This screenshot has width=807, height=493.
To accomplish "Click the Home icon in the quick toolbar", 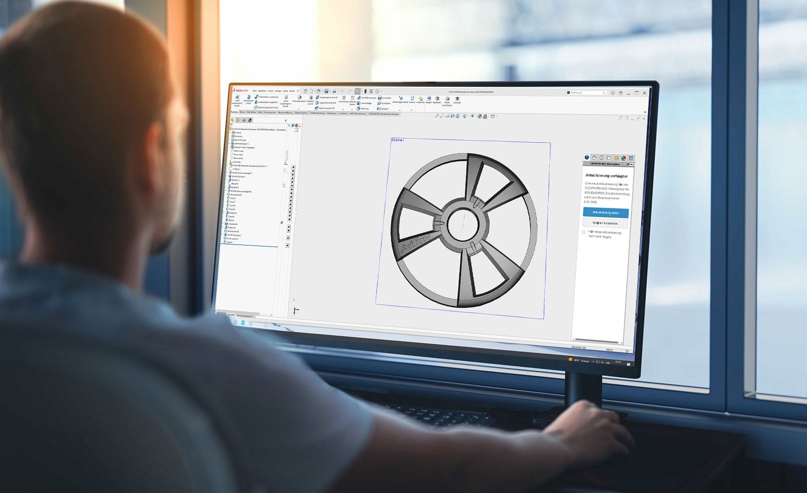I will (305, 91).
